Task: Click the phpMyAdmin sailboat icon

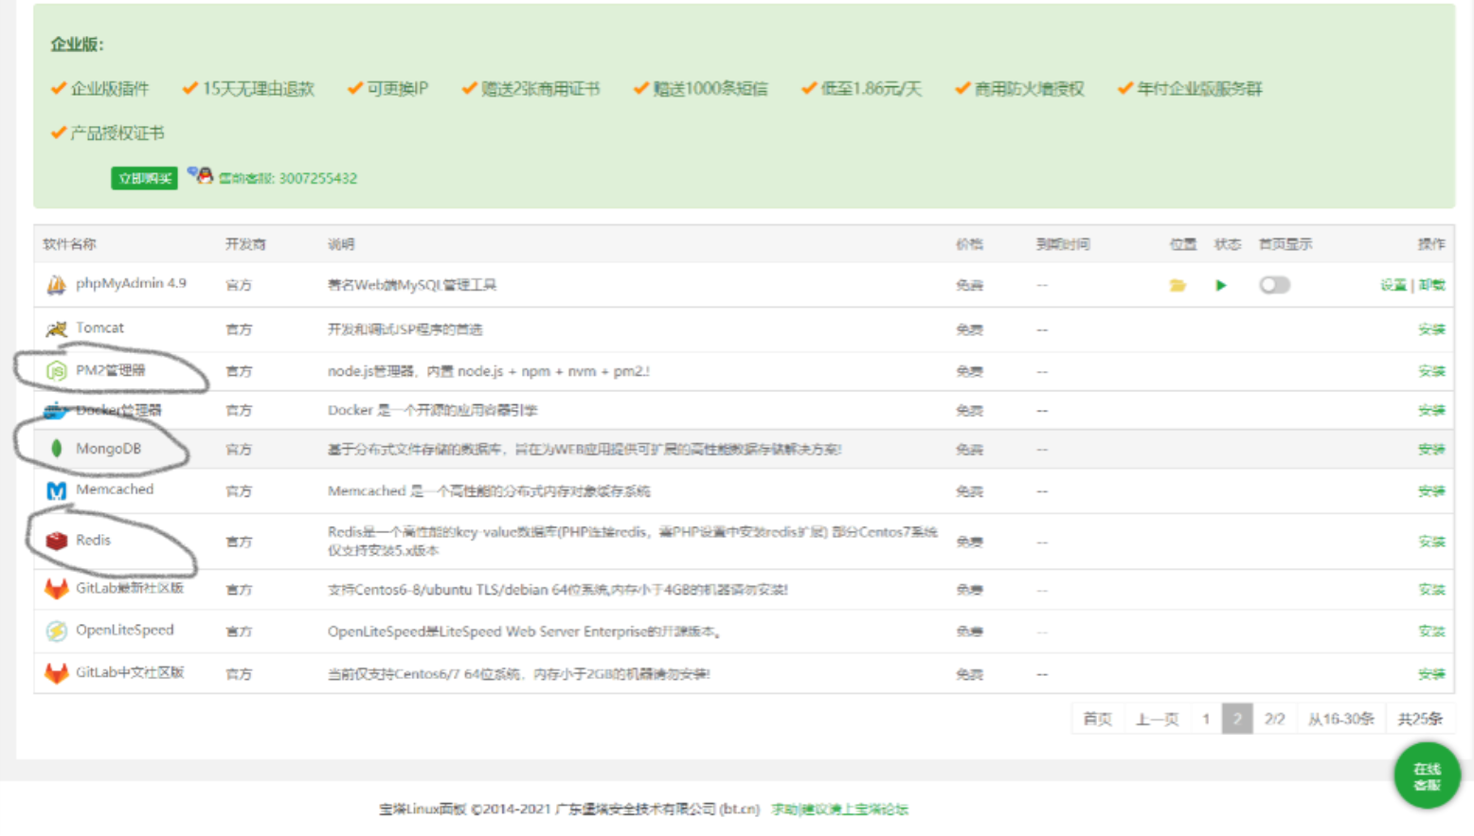Action: click(56, 284)
